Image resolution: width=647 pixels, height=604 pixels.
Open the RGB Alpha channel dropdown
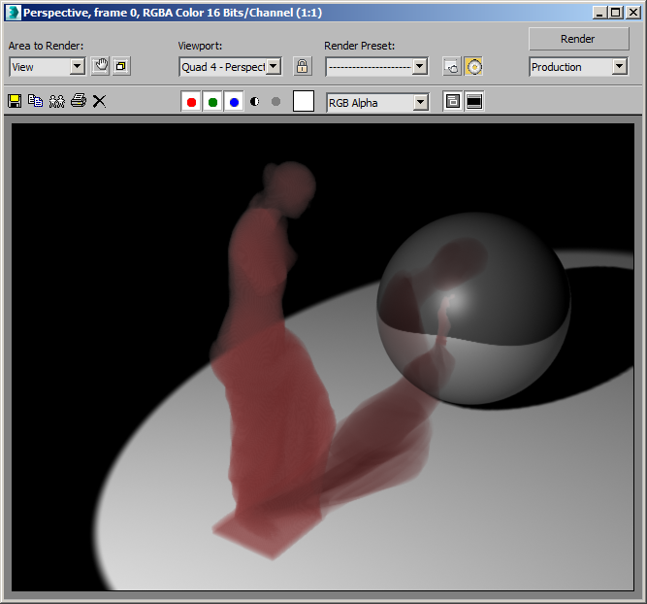[x=377, y=103]
